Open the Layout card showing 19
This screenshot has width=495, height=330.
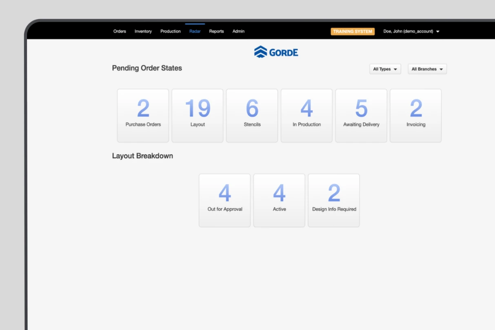(198, 116)
